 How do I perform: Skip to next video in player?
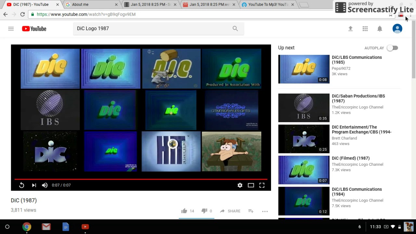coord(34,185)
